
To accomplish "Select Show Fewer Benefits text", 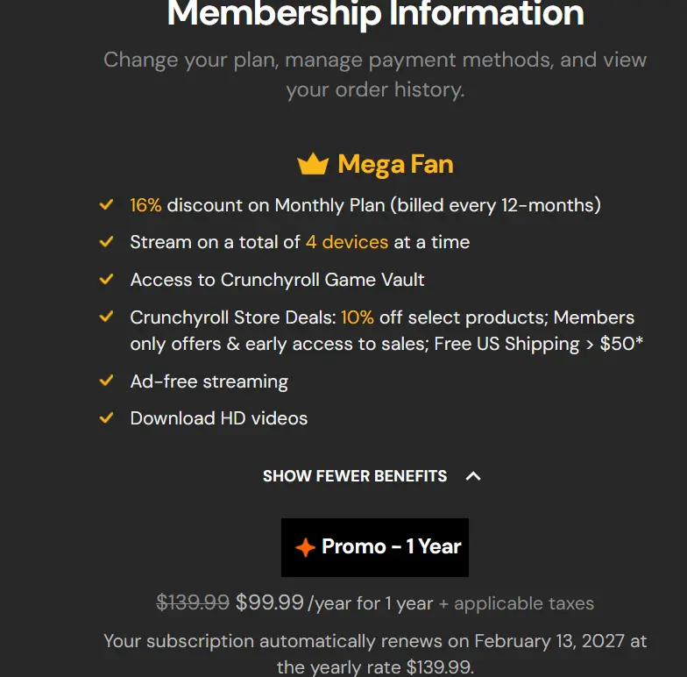I will [x=355, y=476].
